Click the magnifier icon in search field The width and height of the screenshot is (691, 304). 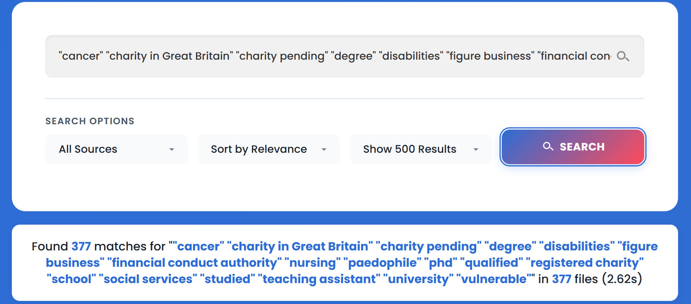623,56
